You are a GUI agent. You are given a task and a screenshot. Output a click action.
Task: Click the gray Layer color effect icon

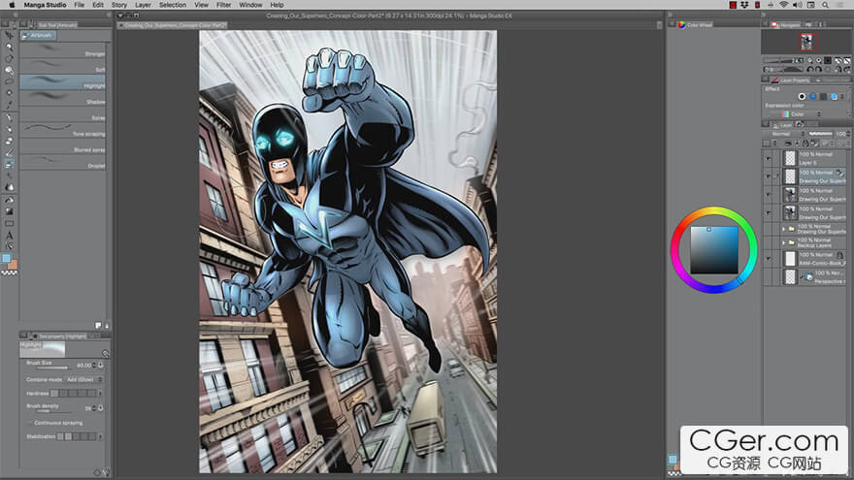823,96
